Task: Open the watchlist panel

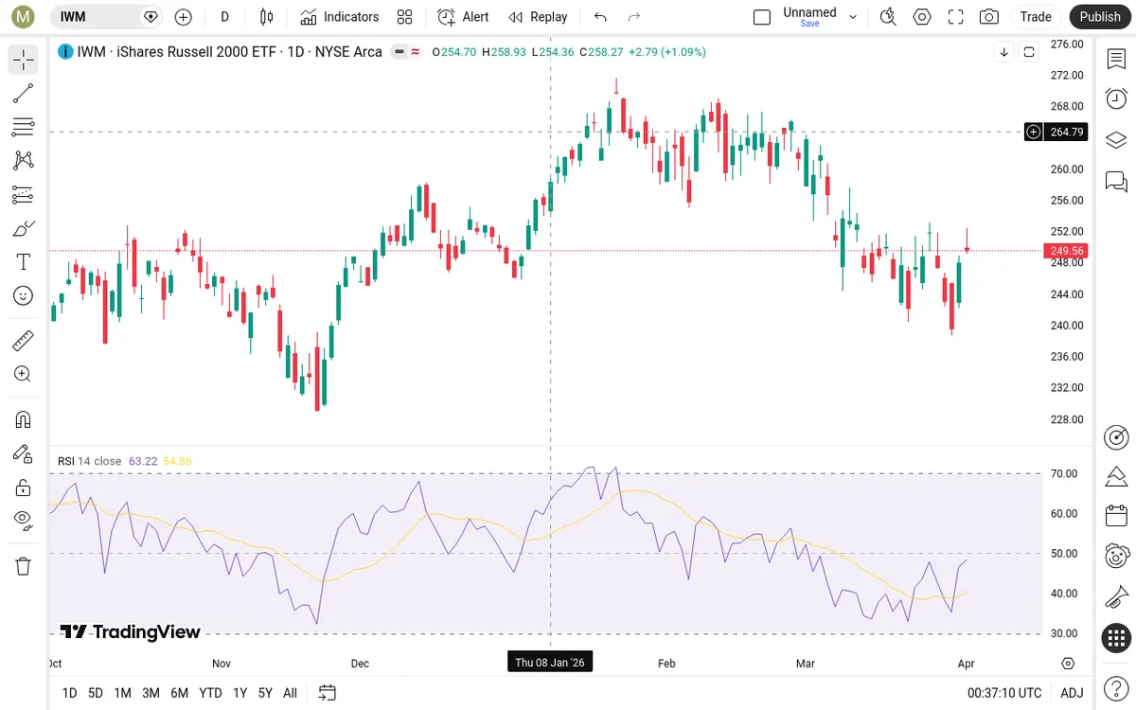Action: (x=1116, y=59)
